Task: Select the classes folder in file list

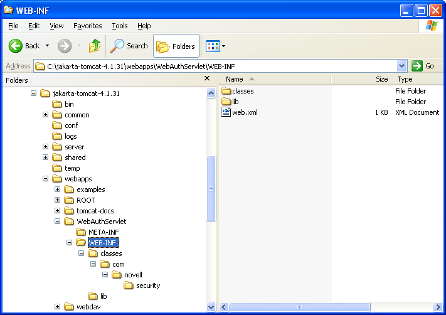Action: point(238,91)
